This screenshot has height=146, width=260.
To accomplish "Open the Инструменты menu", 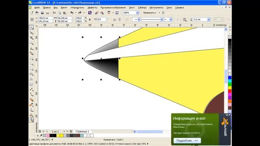I will (156, 8).
